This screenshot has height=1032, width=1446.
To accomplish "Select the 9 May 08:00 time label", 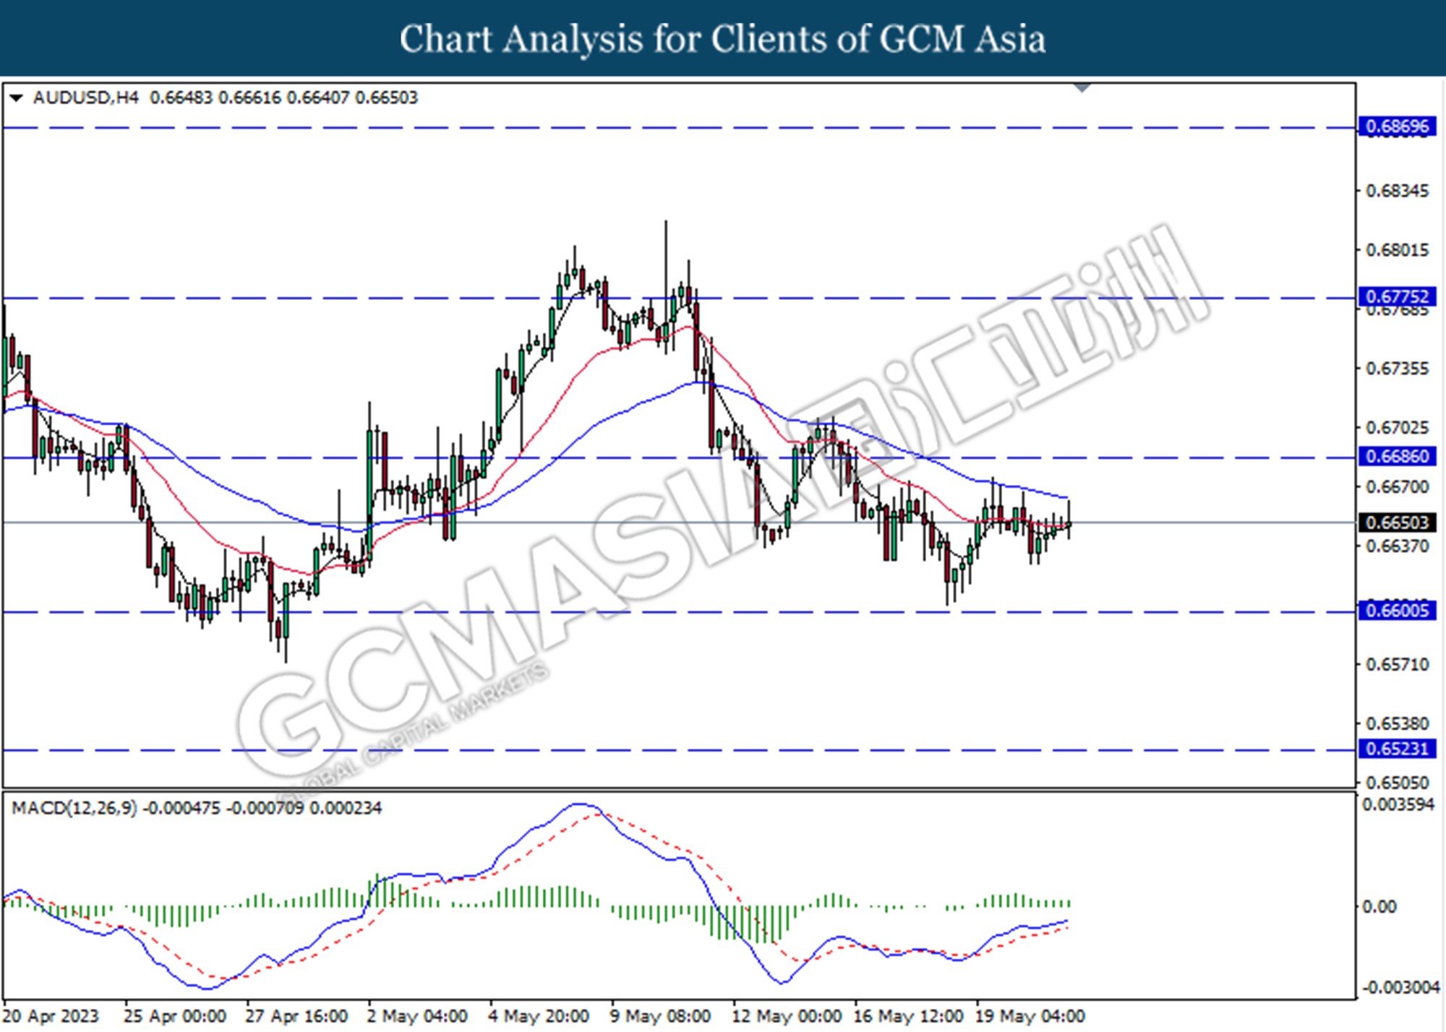I will coord(660,1016).
